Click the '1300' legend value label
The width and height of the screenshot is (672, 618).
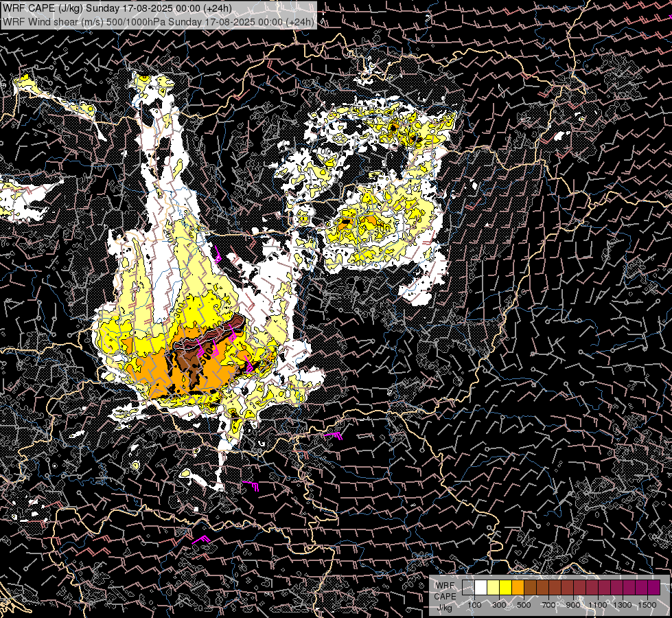tap(623, 605)
